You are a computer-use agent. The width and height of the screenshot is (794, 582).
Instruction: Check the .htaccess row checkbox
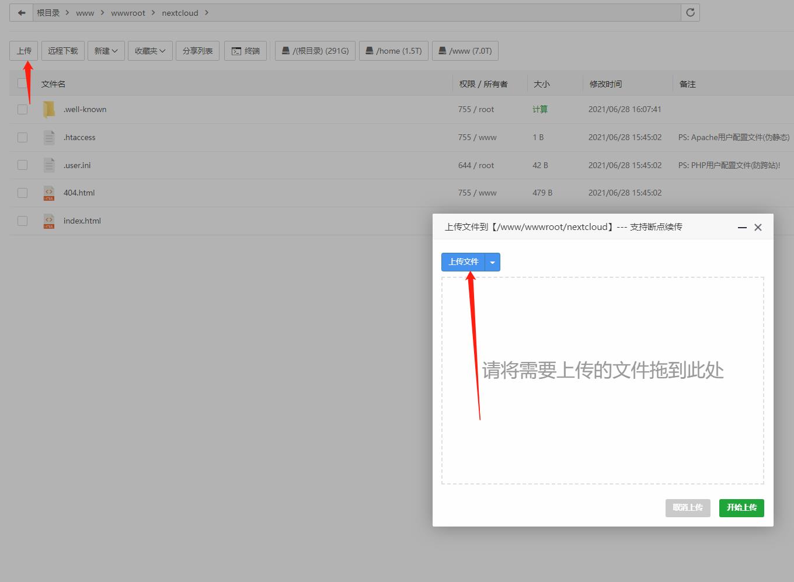[x=22, y=137]
